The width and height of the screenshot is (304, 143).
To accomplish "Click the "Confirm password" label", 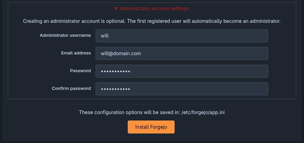I will point(71,89).
